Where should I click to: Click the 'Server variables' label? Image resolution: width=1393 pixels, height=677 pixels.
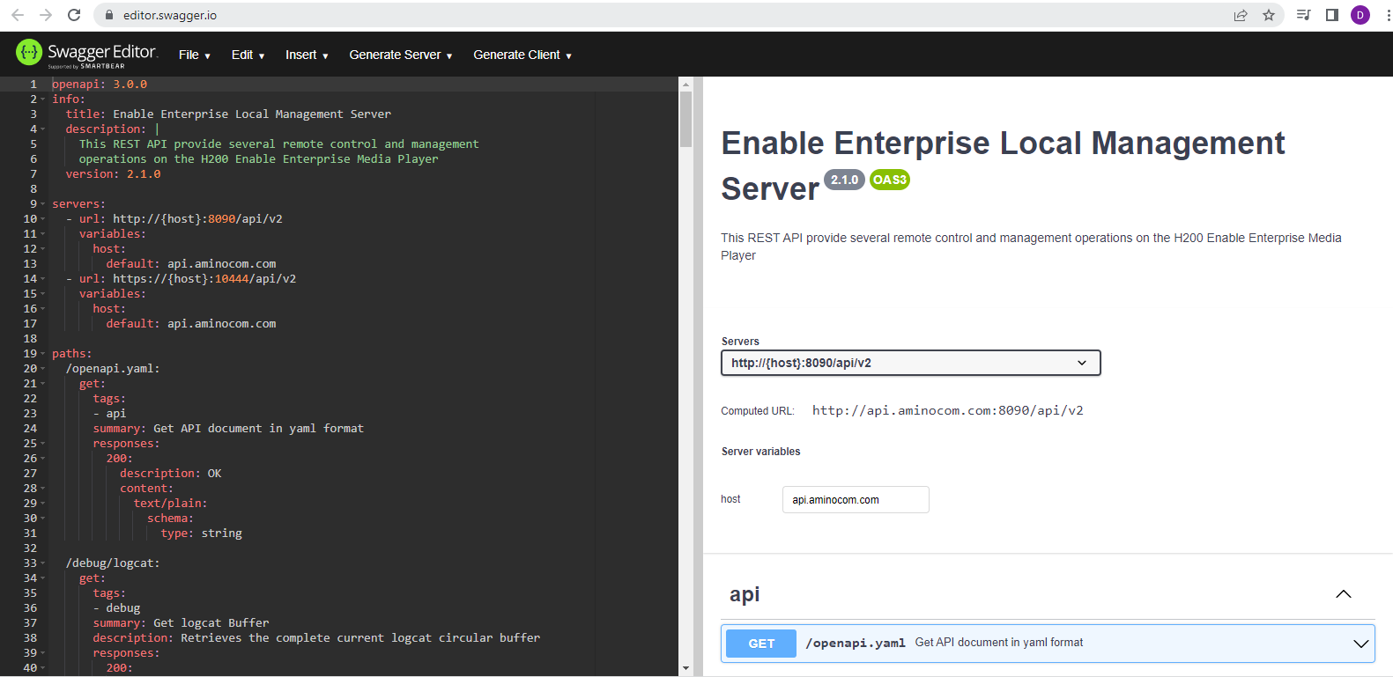[761, 452]
